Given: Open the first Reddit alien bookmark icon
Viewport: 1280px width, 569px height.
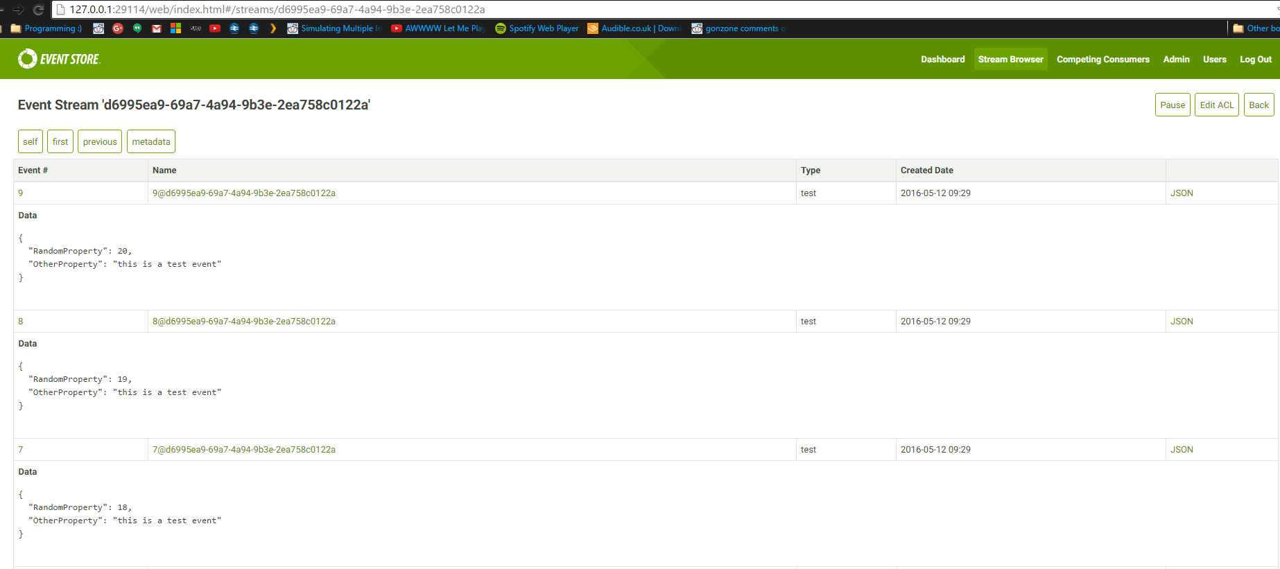Looking at the screenshot, I should coord(98,28).
